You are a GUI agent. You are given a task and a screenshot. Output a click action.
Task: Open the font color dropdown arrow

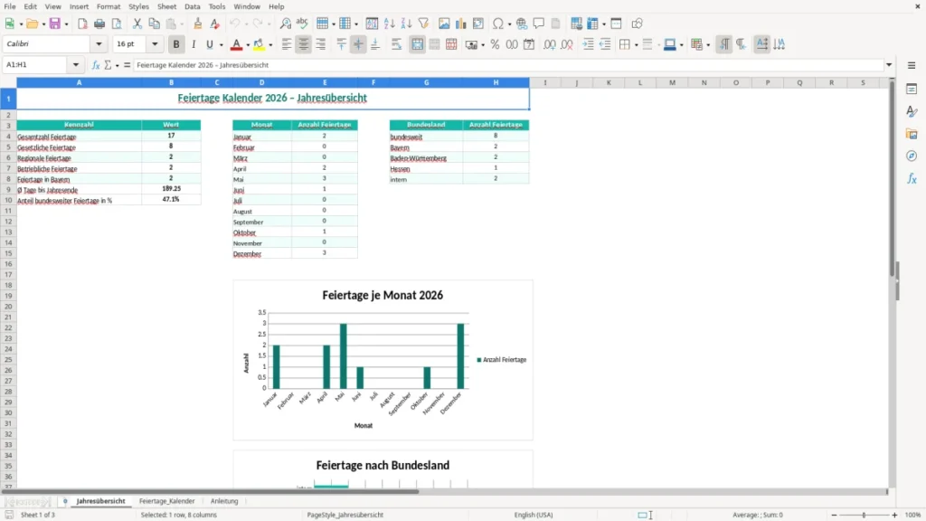(x=248, y=45)
